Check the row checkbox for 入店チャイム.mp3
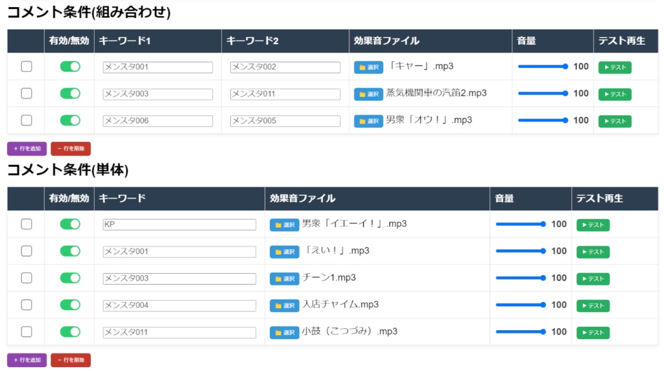Image resolution: width=664 pixels, height=371 pixels. [x=27, y=305]
